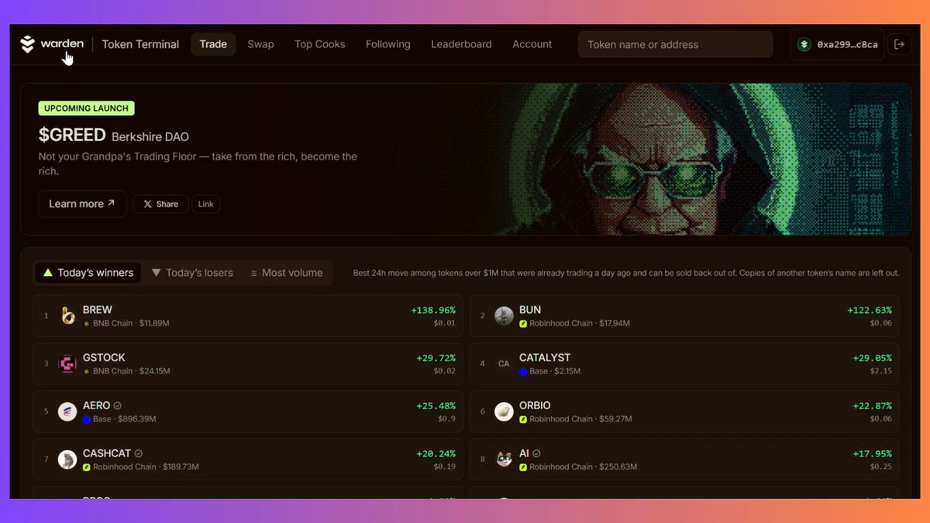Image resolution: width=930 pixels, height=523 pixels.
Task: Click the AI +17.95% change value
Action: [x=873, y=454]
